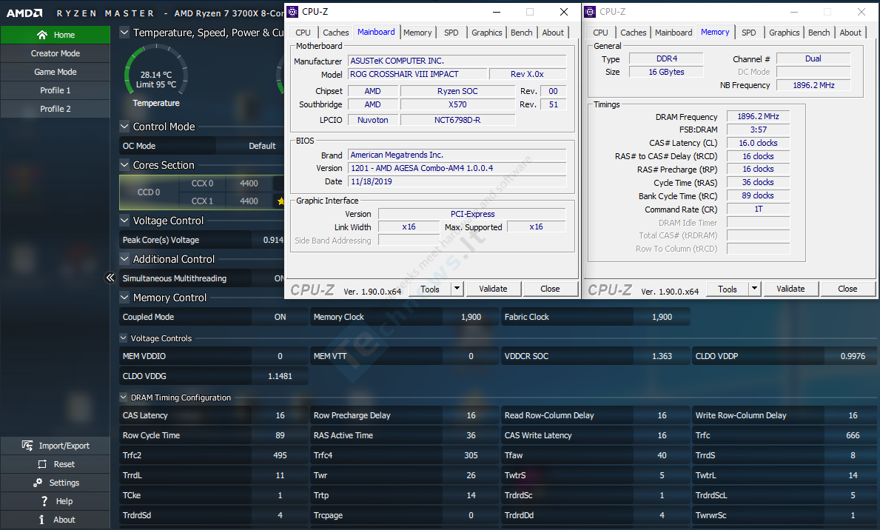
Task: Click the Help question mark icon
Action: pyautogui.click(x=44, y=501)
